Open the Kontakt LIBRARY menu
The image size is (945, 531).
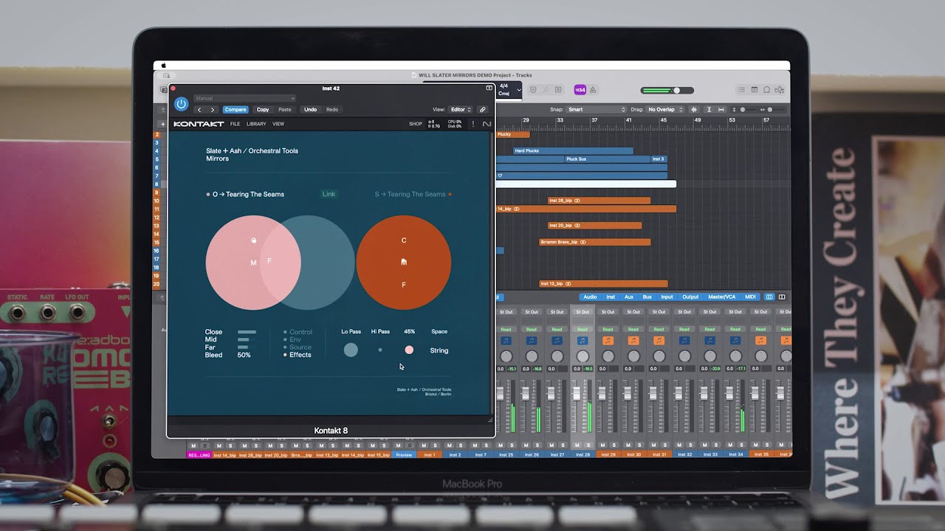coord(256,124)
